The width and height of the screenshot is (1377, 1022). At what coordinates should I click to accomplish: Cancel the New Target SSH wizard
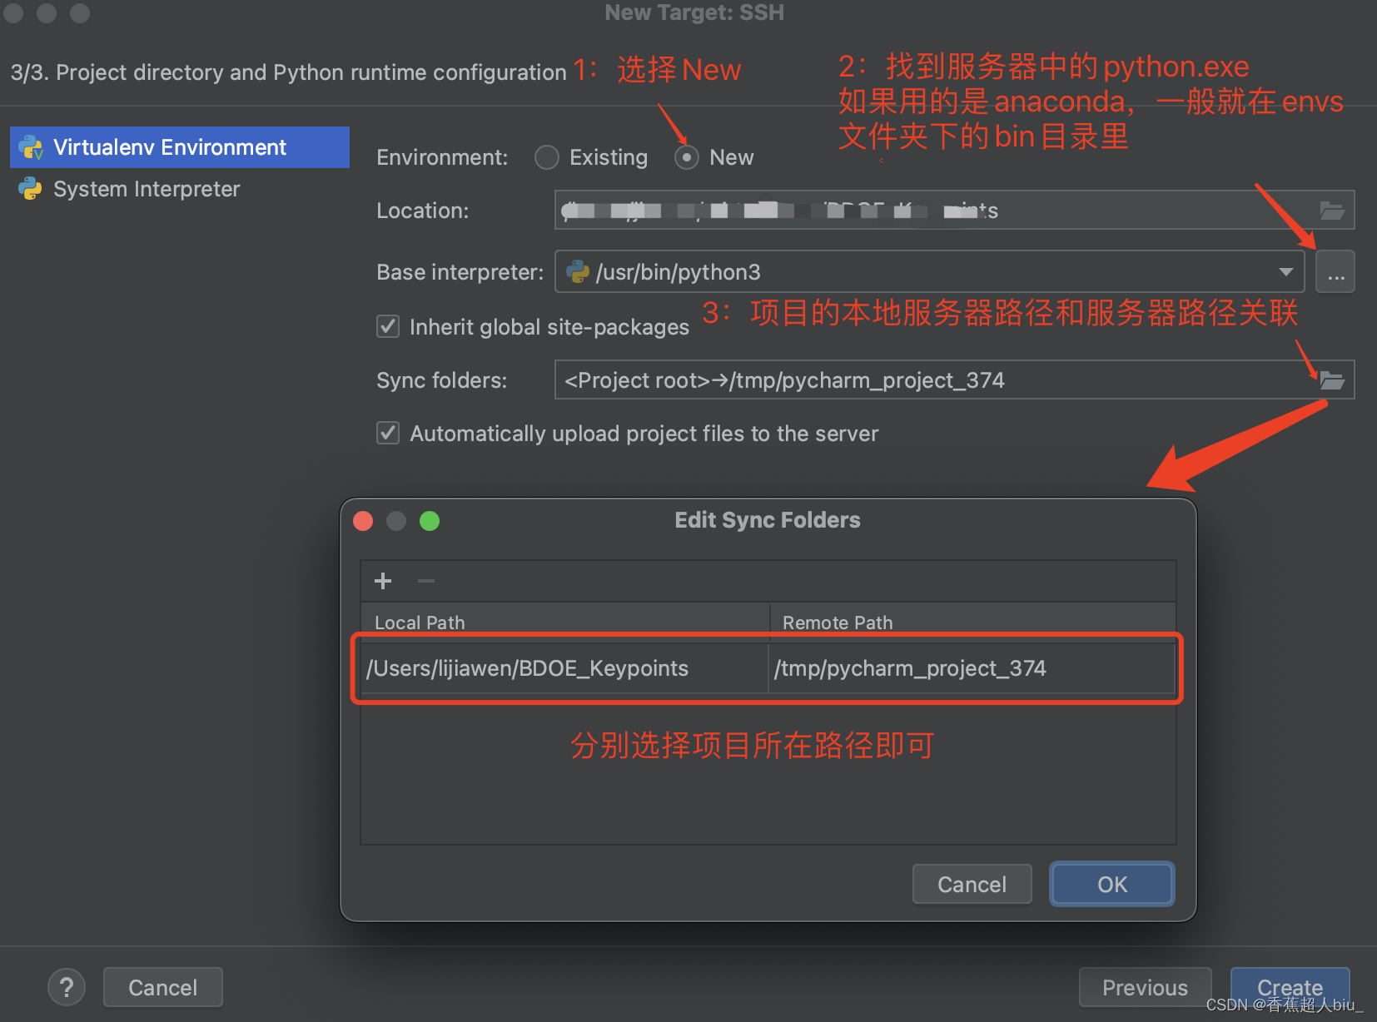click(163, 988)
